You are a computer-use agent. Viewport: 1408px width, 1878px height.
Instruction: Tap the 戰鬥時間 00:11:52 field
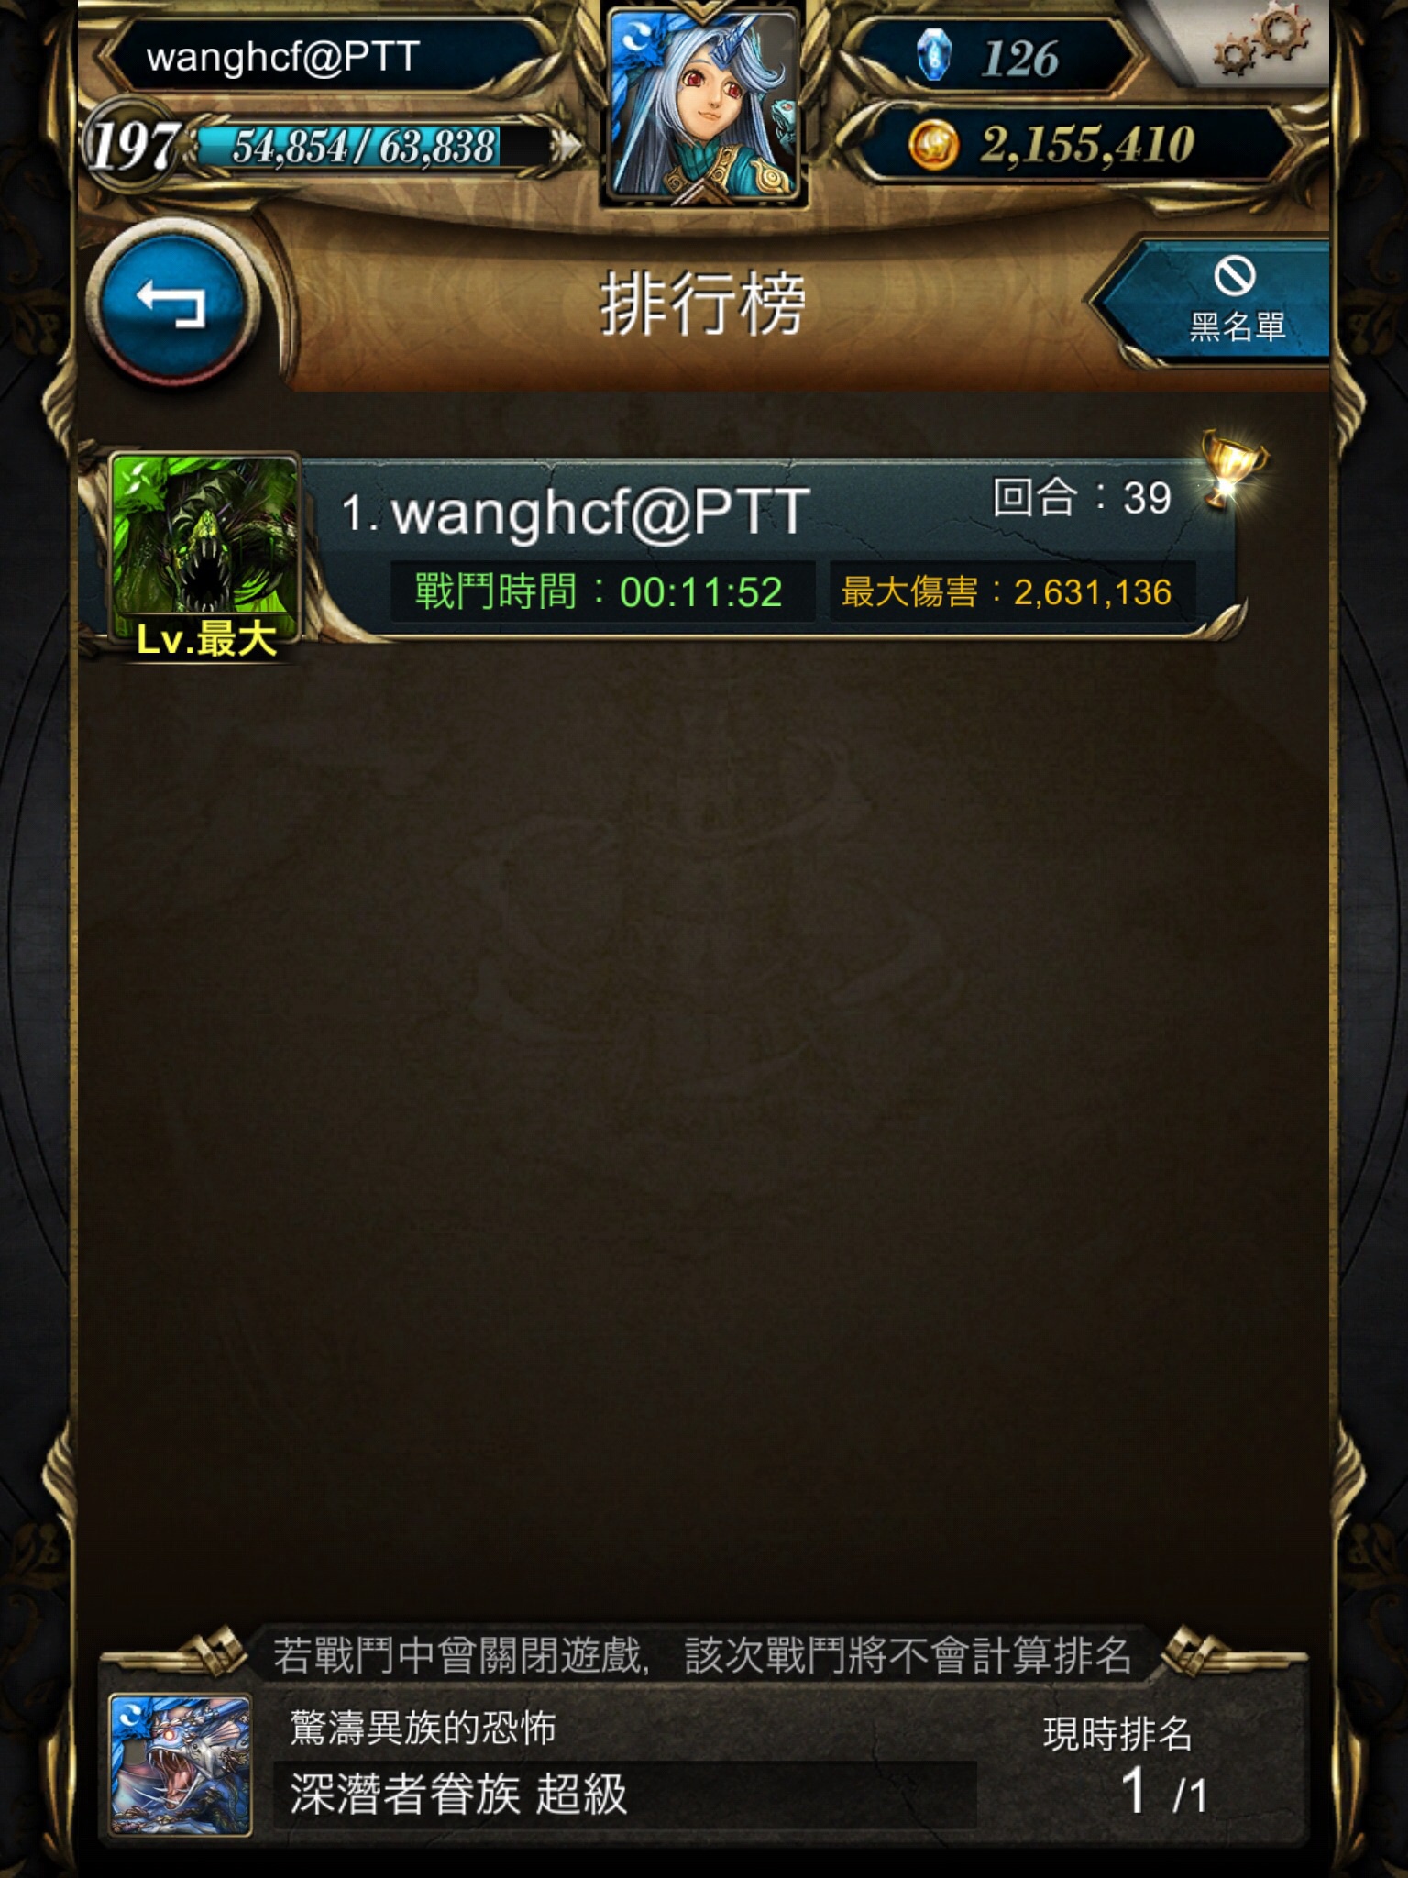click(x=601, y=591)
